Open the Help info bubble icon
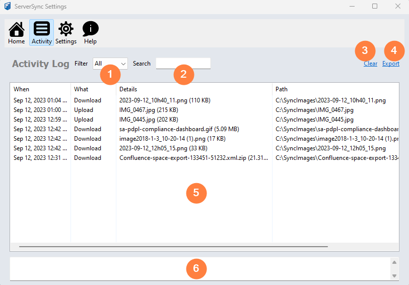 click(x=91, y=33)
